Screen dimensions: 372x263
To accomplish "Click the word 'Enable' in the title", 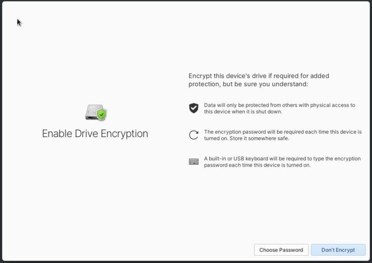I will tap(57, 134).
